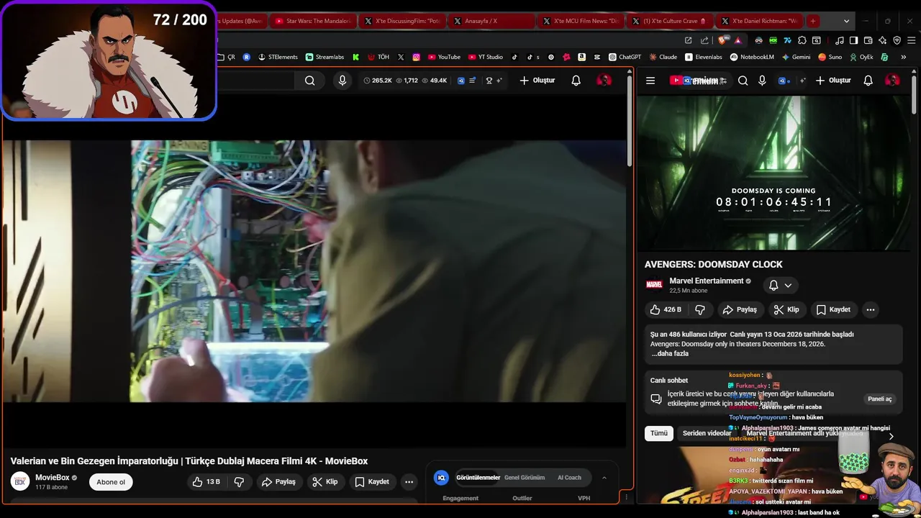Click the Doomsday countdown video player
Image resolution: width=921 pixels, height=518 pixels.
point(773,173)
